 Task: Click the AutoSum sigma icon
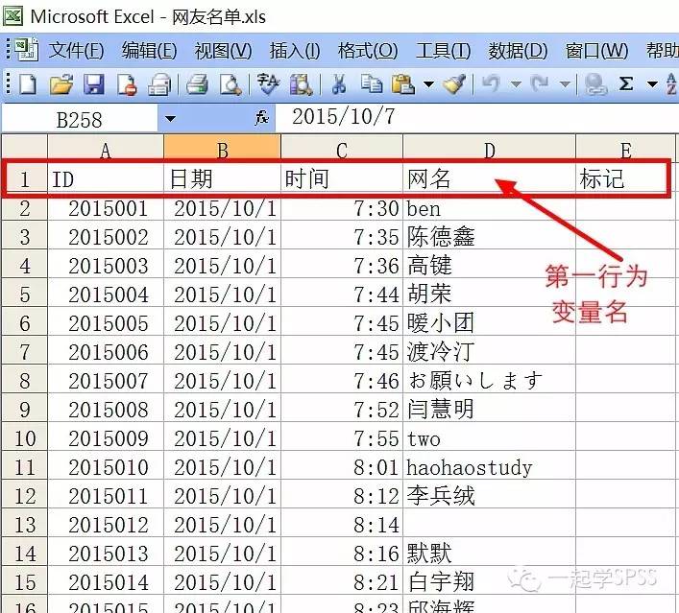coord(626,83)
